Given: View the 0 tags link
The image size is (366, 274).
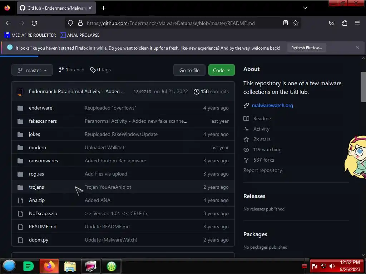Looking at the screenshot, I should [x=100, y=70].
